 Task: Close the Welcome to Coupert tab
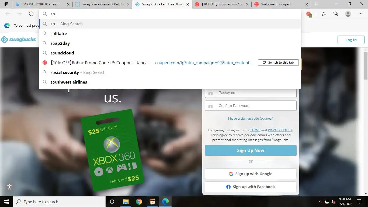pyautogui.click(x=307, y=4)
